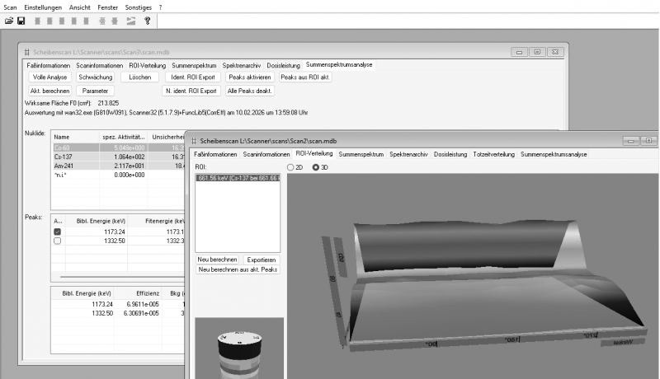Viewport: 660px width, 379px height.
Task: Maximize the Scan3 window
Action: coord(537,51)
